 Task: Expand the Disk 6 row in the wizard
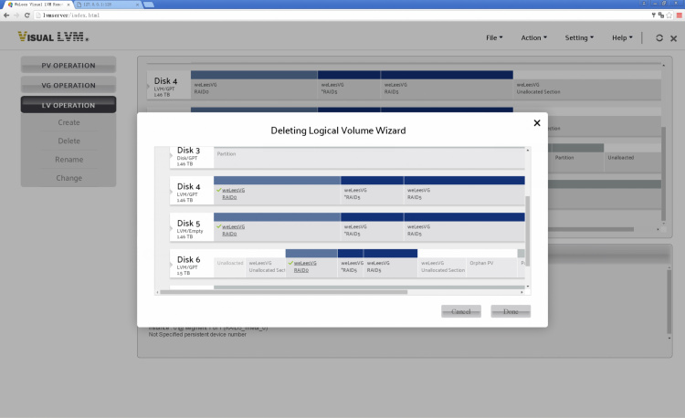173,266
